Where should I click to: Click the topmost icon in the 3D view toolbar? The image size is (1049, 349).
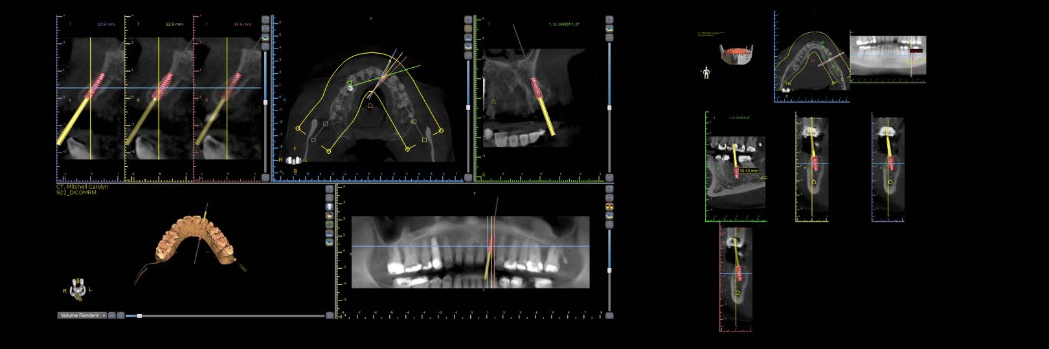(x=330, y=189)
